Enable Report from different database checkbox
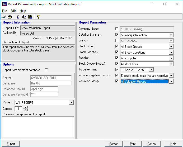183x147 pixels. click(x=46, y=70)
